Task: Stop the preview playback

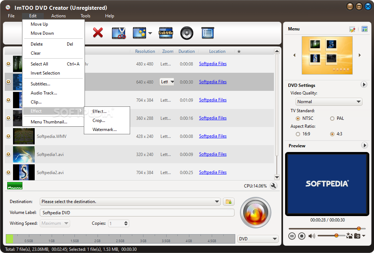Action: (302, 236)
